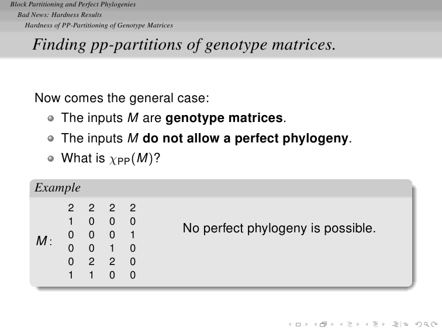Click the presentation outline icon left of divider
Image resolution: width=442 pixels, height=331 pixels.
pyautogui.click(x=395, y=324)
